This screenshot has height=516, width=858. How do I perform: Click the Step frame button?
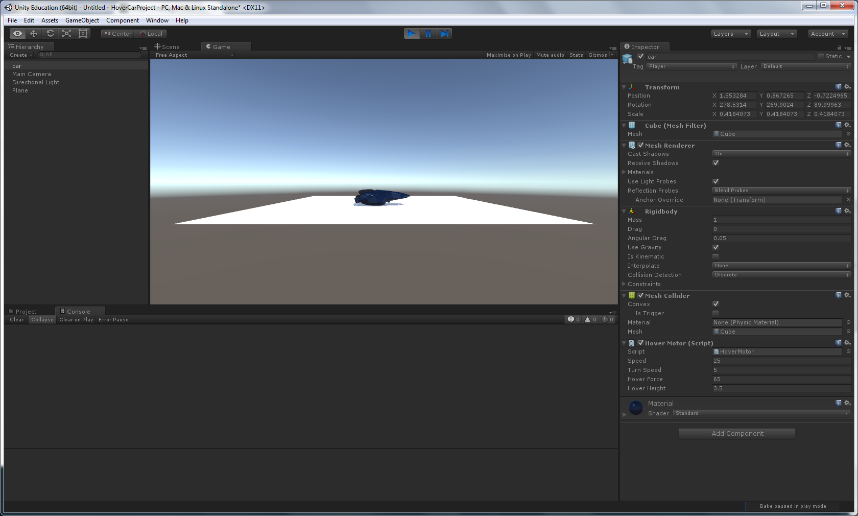[x=444, y=34]
